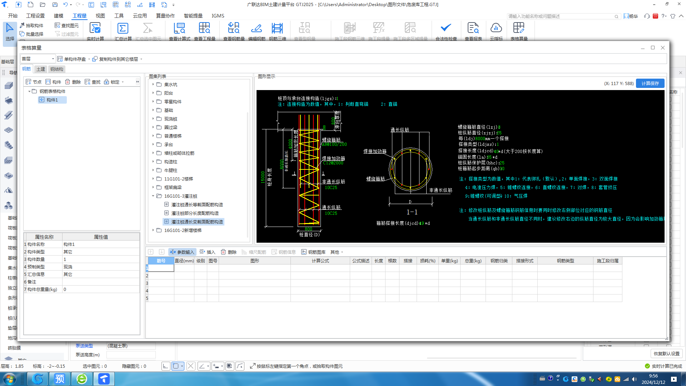This screenshot has height=386, width=686.
Task: Expand the 11G101-2楼梯 folder
Action: 153,179
